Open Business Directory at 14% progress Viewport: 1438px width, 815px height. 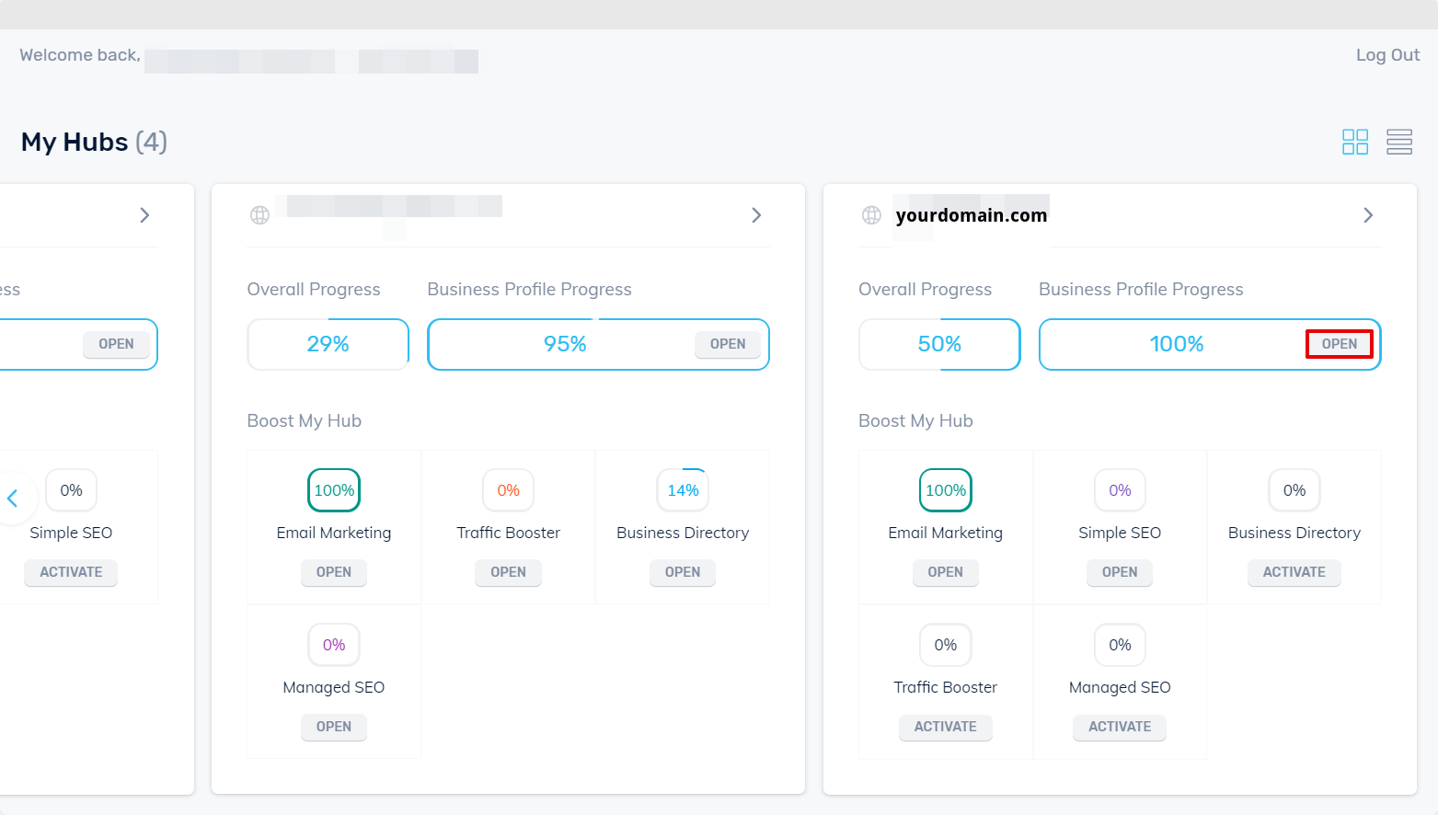683,572
